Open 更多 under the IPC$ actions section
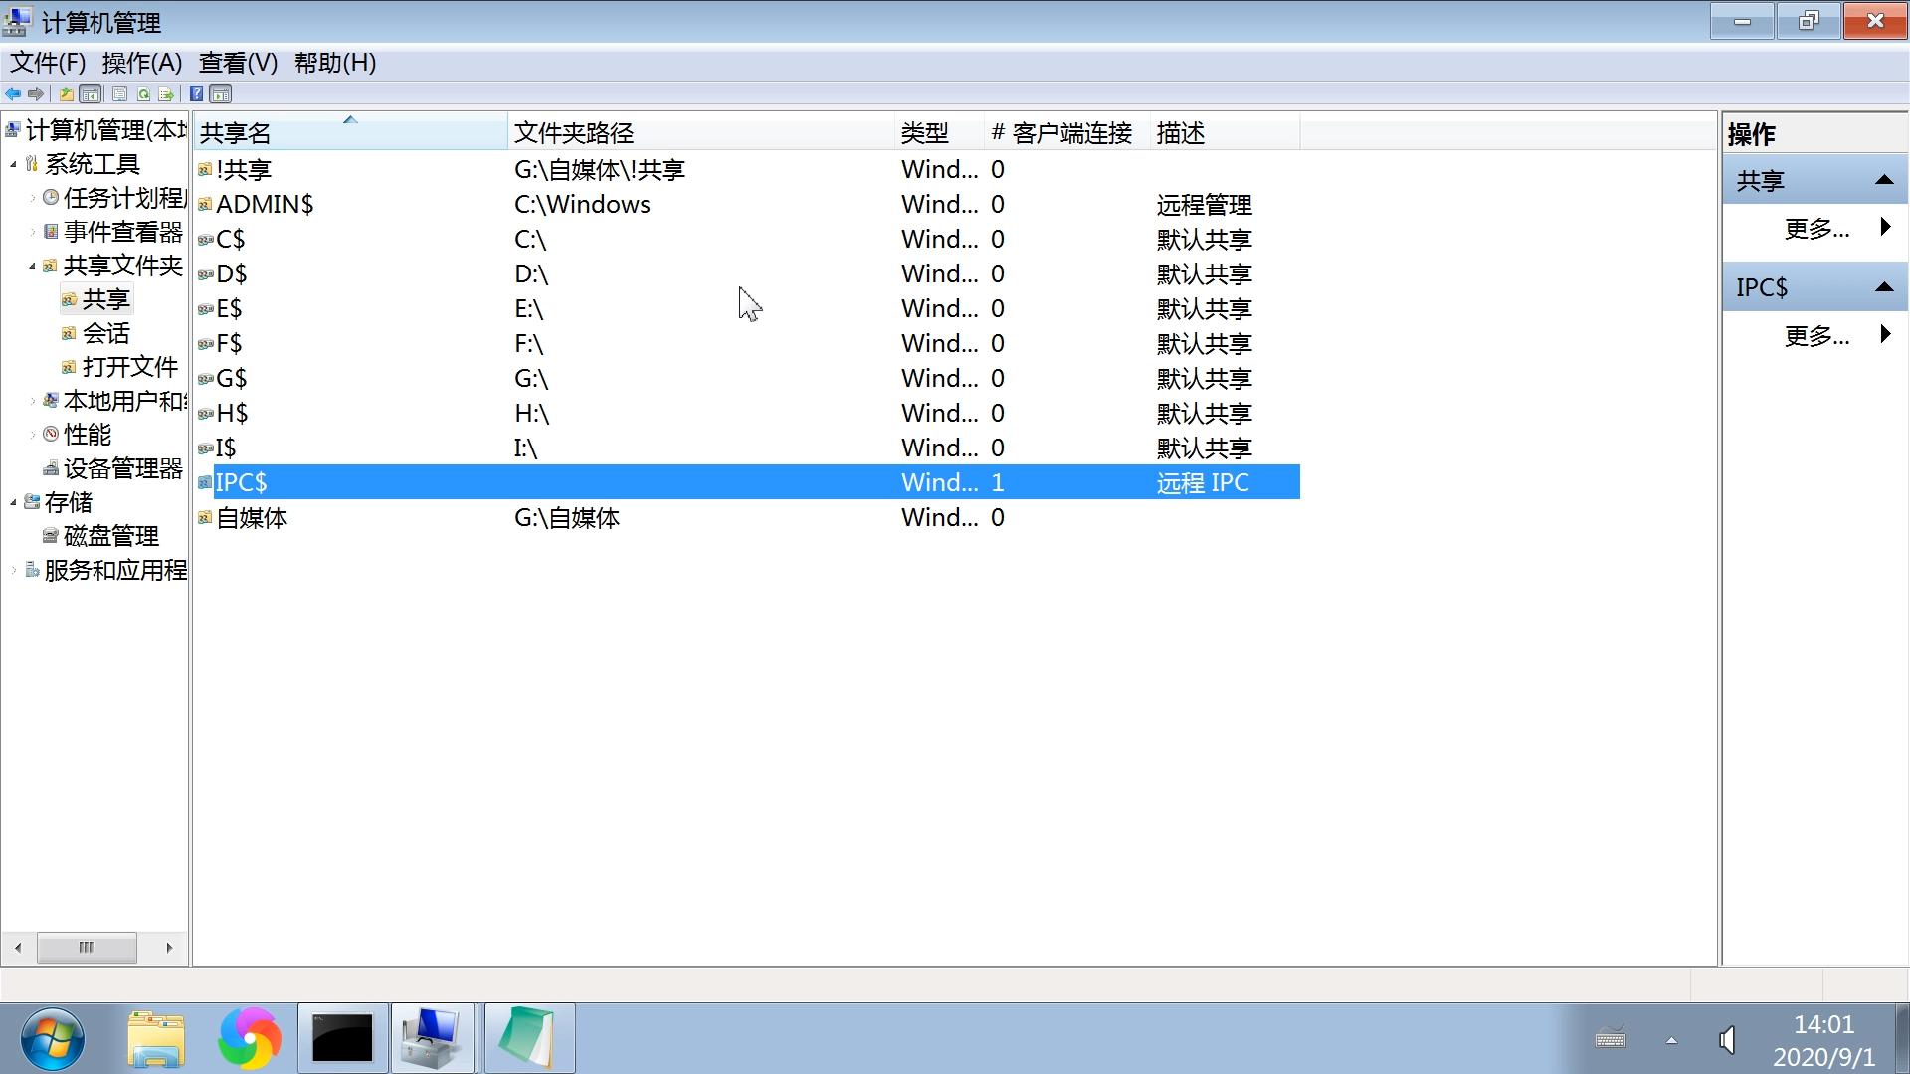The width and height of the screenshot is (1910, 1074). click(1816, 335)
